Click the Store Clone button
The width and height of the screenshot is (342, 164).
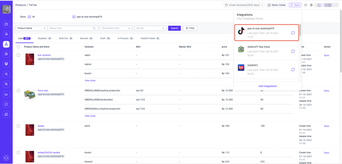pyautogui.click(x=277, y=5)
